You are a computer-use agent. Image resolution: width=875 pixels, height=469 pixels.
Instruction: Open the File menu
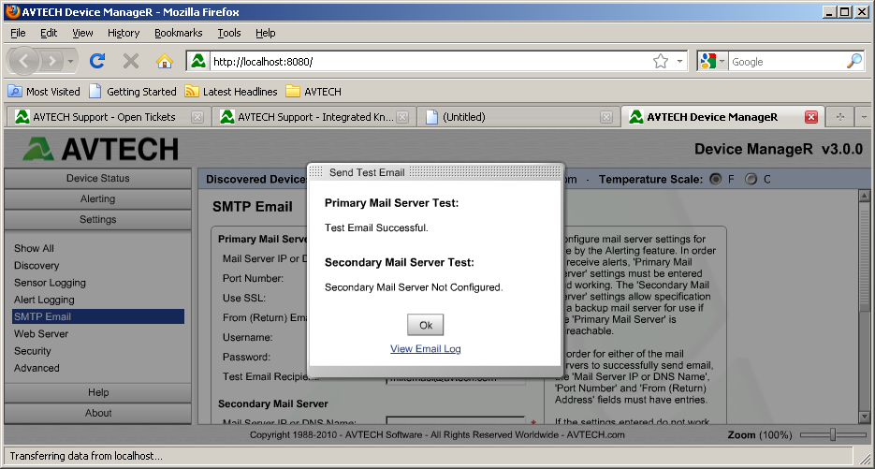click(x=18, y=33)
